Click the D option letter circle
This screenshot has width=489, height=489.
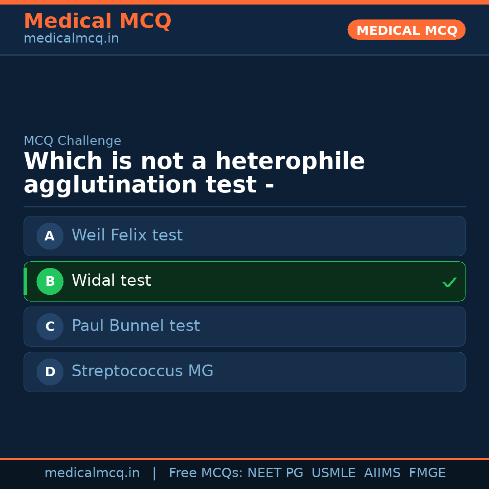(50, 372)
